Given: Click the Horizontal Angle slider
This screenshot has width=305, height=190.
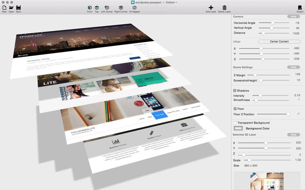Looking at the screenshot, I should (273, 23).
